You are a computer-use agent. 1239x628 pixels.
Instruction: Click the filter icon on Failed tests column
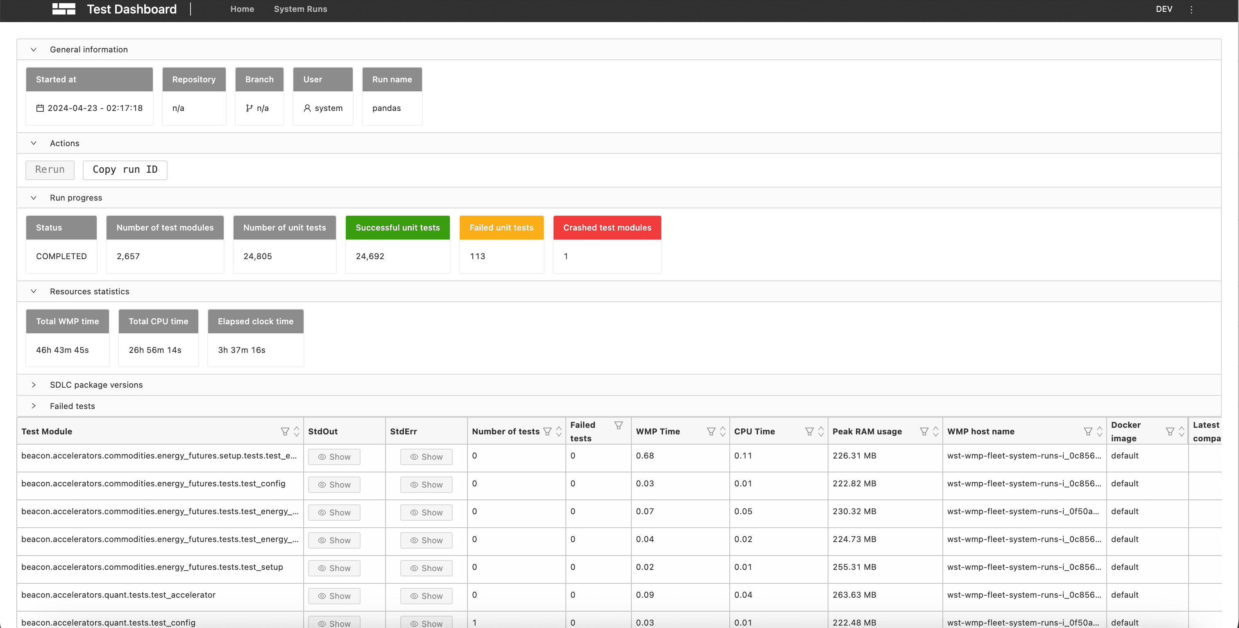pos(619,425)
